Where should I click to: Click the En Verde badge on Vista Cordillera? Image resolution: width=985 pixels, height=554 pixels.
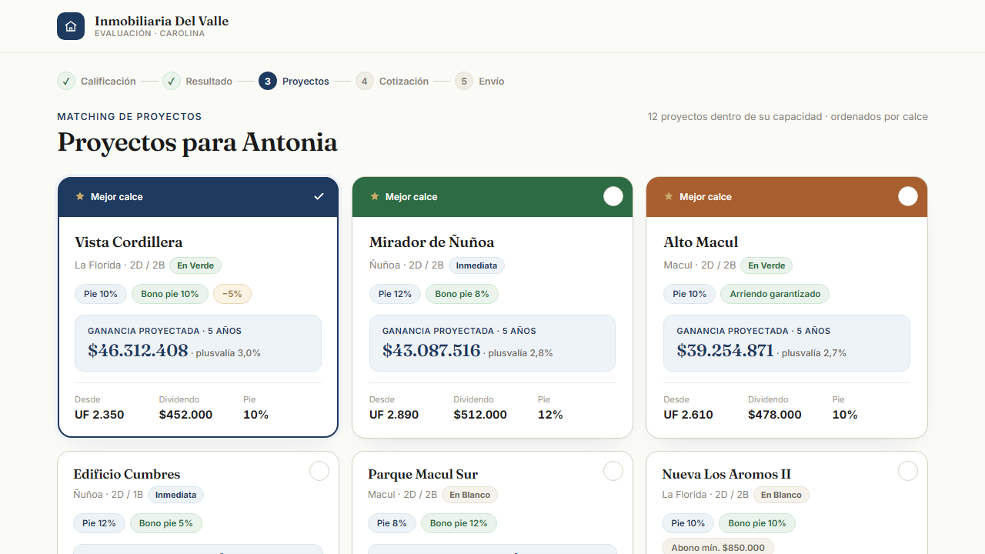pyautogui.click(x=195, y=265)
